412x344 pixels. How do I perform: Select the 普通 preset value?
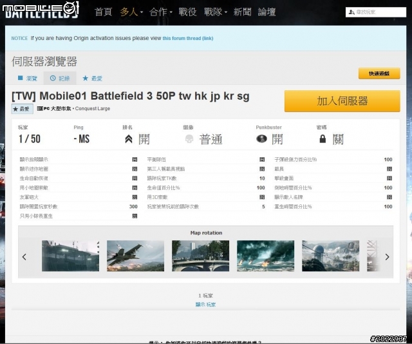(x=211, y=139)
